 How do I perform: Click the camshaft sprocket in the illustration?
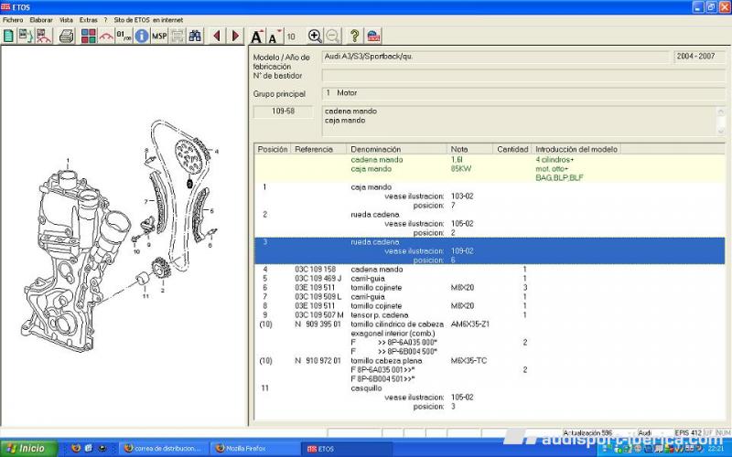[190, 155]
